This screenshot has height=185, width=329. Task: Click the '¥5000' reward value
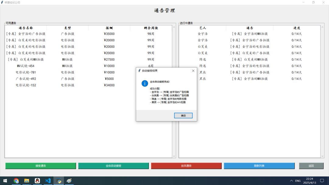(x=109, y=79)
